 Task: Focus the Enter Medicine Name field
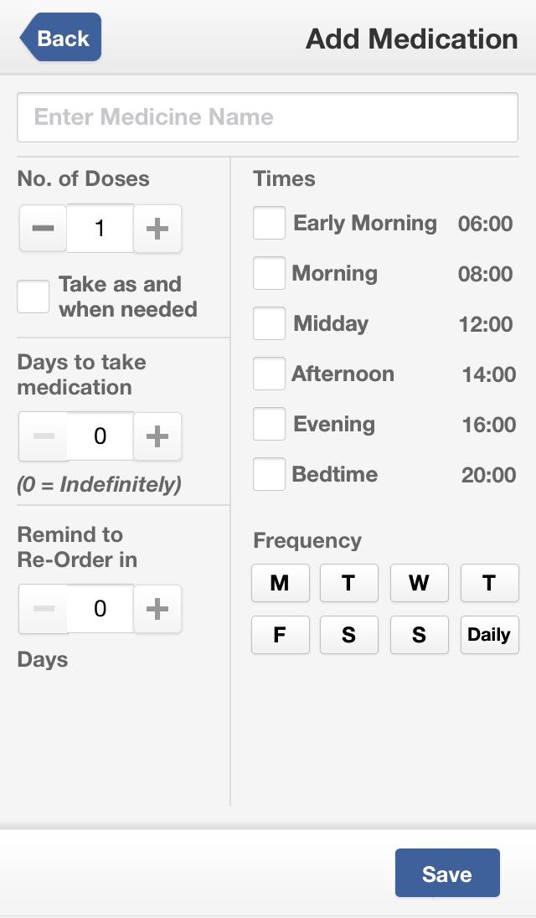point(267,117)
